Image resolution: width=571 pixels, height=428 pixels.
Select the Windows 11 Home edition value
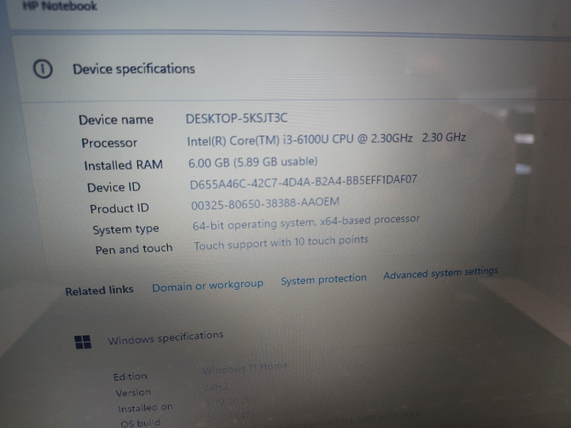(x=245, y=369)
